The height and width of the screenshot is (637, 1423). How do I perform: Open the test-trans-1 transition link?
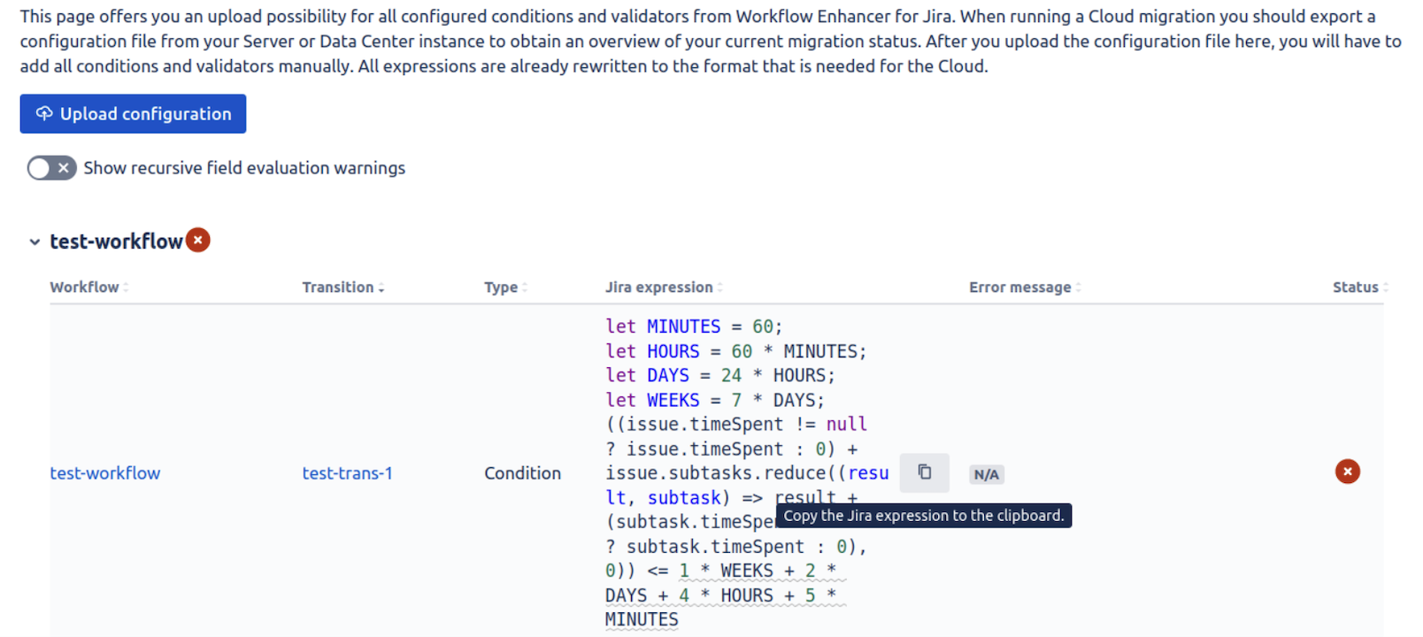coord(347,473)
